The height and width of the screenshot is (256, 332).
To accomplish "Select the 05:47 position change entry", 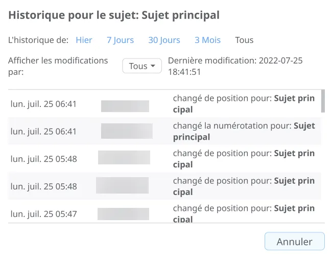I will coord(244,214).
